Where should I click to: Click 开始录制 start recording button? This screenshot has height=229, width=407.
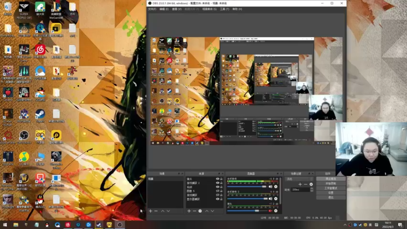331,184
